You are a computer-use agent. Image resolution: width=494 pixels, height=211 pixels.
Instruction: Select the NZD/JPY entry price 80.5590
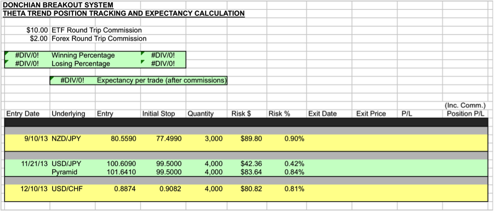[118, 139]
